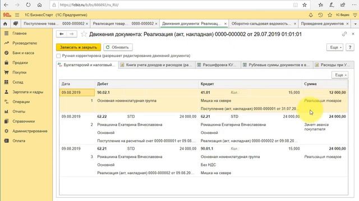Viewport: 359px width, 201px height.
Task: Open the Оплата section
Action: tap(19, 141)
